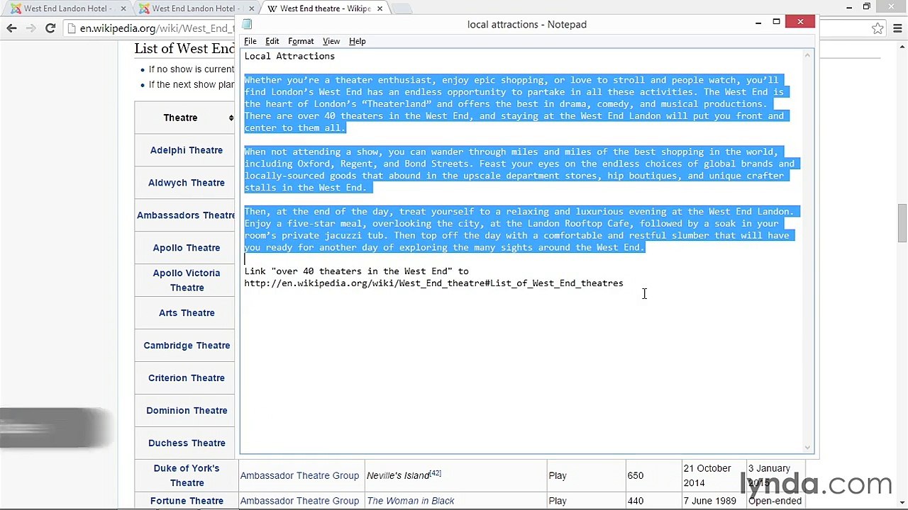
Task: Open Apollo Victoria Theatre link
Action: coord(187,280)
